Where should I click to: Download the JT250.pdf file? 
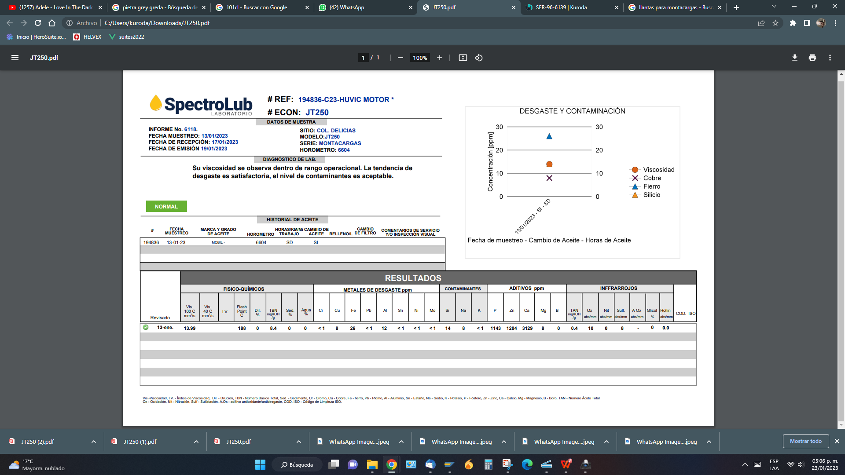[794, 58]
